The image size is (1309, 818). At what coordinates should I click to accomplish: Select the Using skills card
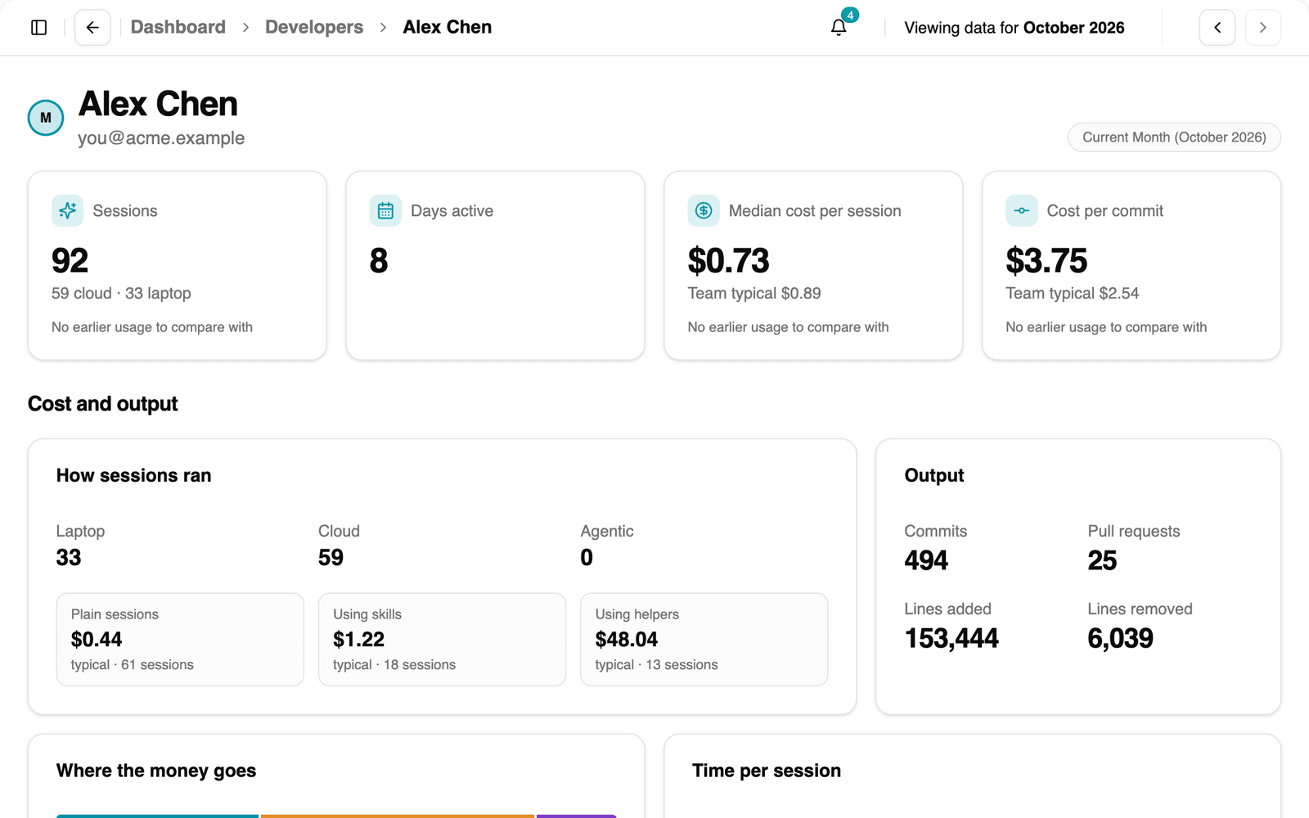click(x=442, y=640)
